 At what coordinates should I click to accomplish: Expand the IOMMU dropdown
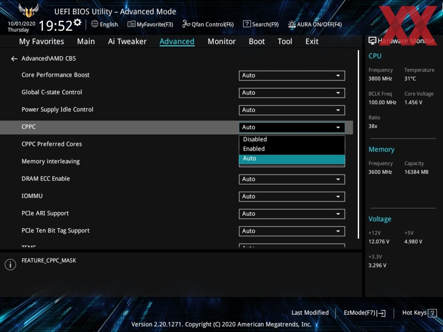click(292, 196)
